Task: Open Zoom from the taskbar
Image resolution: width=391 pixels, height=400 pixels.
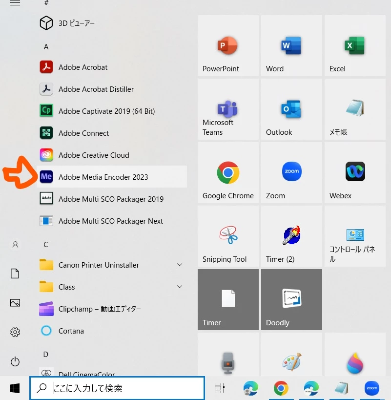Action: point(372,388)
